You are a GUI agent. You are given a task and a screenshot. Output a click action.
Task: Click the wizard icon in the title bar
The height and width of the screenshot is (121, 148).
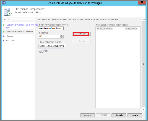point(4,3)
